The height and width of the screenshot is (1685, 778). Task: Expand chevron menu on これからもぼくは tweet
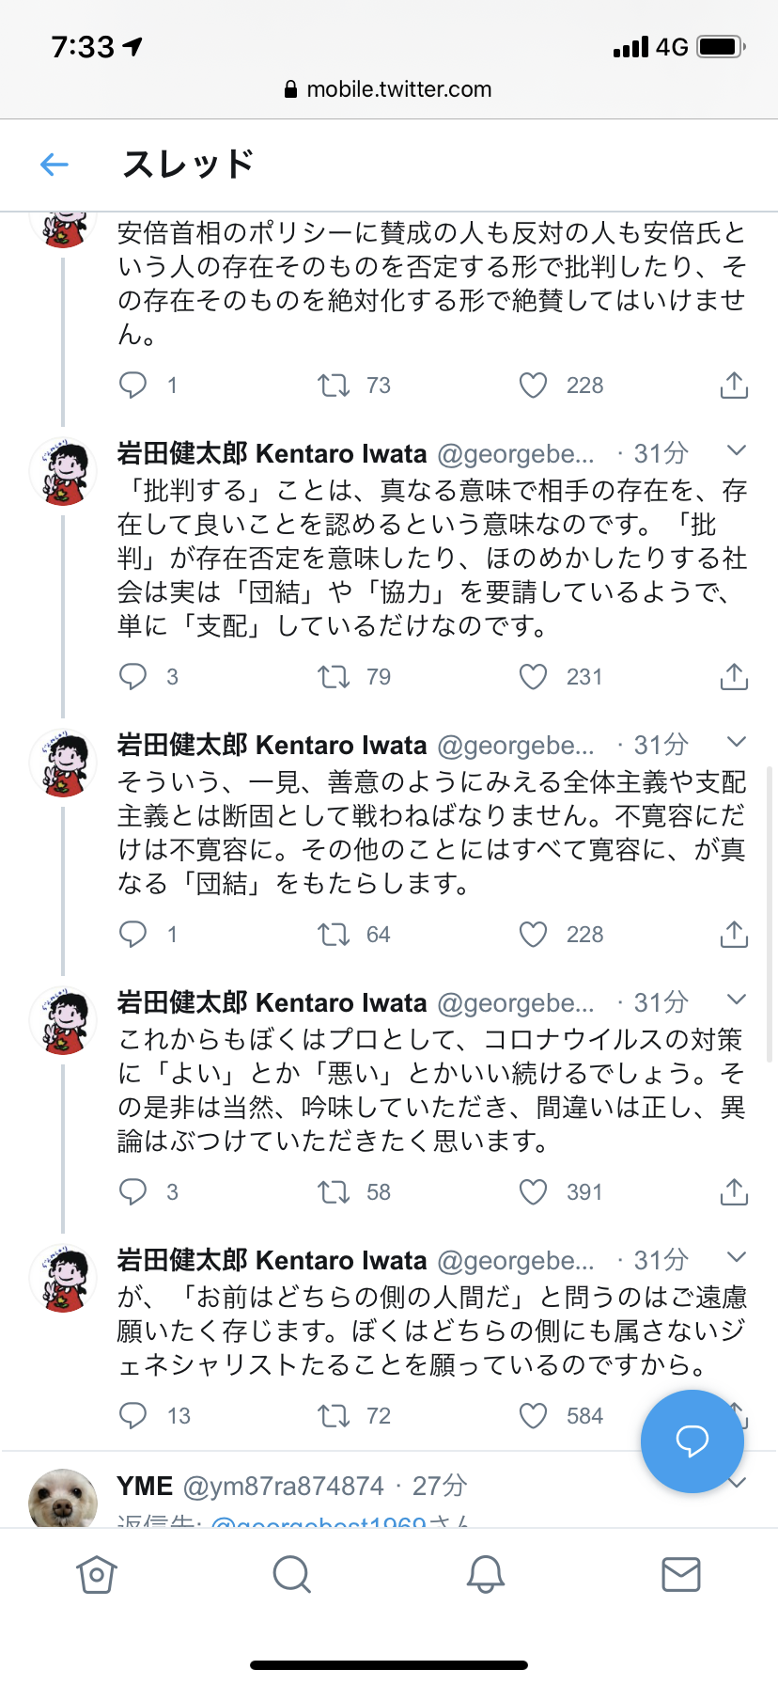(x=737, y=1000)
